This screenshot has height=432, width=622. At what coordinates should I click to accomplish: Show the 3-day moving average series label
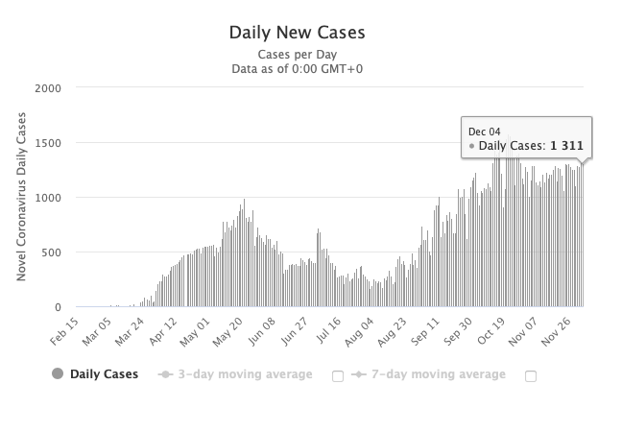click(245, 374)
